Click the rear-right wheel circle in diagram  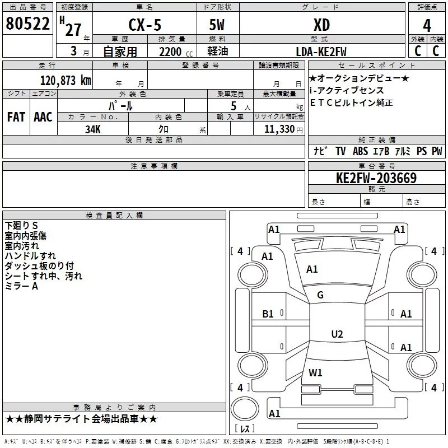(x=422, y=365)
